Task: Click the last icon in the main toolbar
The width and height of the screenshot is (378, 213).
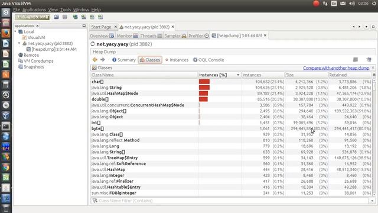Action: [x=100, y=17]
